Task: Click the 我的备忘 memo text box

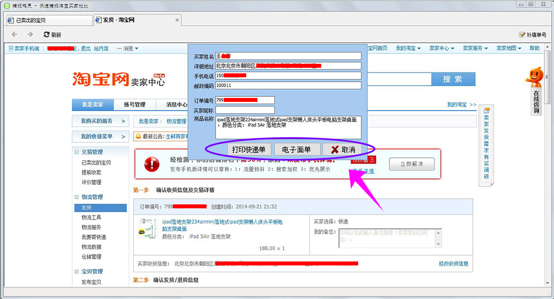Action: (387, 238)
